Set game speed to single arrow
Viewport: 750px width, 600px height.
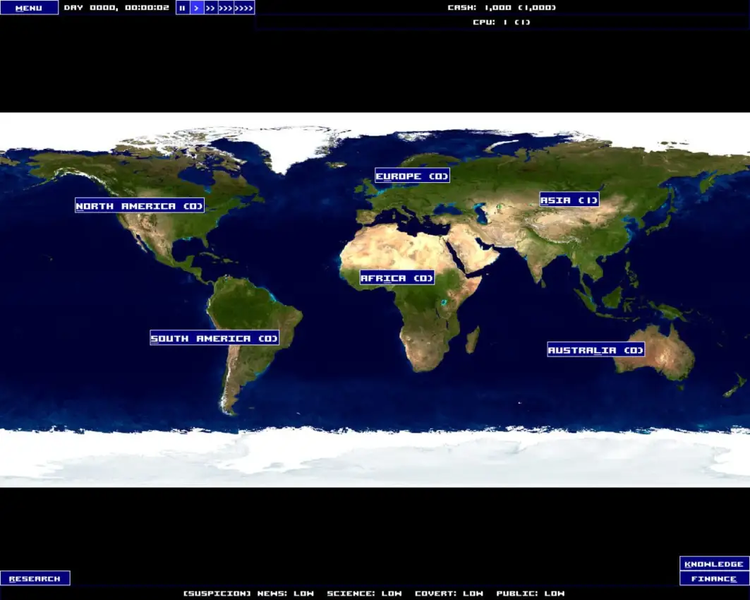pos(197,8)
